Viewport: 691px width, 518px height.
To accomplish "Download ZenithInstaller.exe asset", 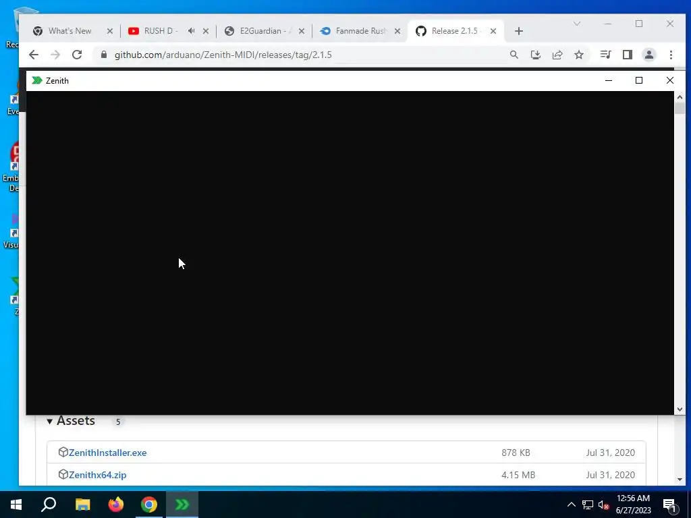I will point(107,453).
